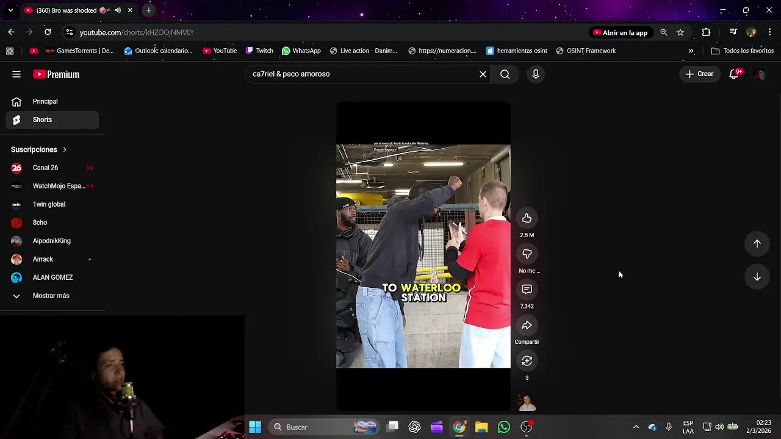Screen dimensions: 781x439
Task: Open a new browser tab
Action: (148, 10)
